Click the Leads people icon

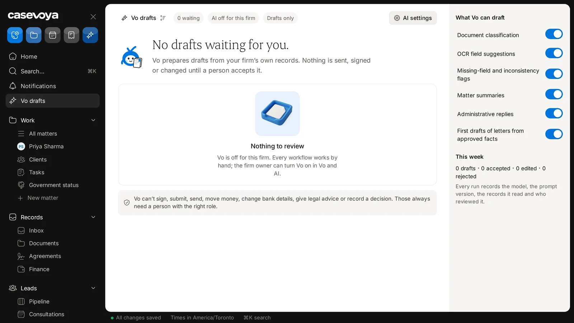tap(13, 288)
